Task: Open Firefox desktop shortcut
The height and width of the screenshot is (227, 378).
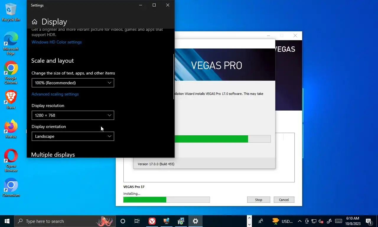Action: coord(11,129)
